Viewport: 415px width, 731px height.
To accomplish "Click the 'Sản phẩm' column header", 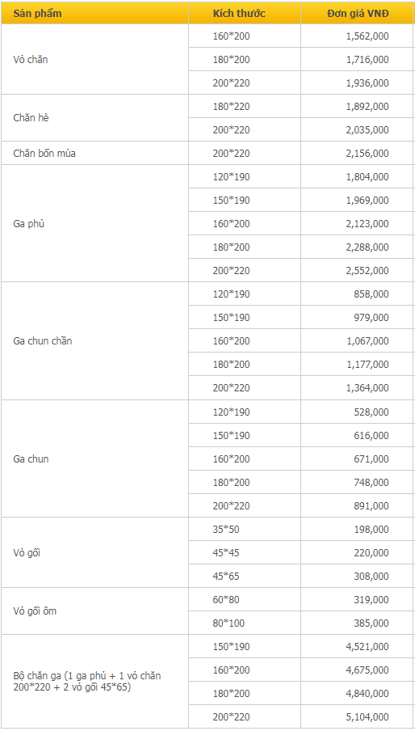I will click(94, 13).
